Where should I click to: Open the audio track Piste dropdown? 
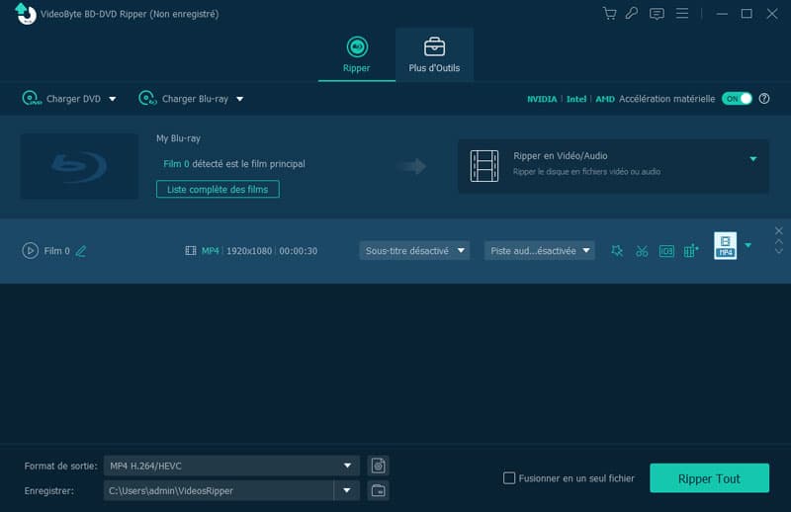[539, 251]
